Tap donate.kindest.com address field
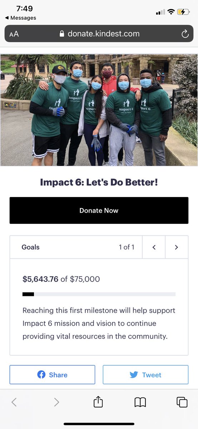Screen dimensions: 198x429 [x=99, y=34]
